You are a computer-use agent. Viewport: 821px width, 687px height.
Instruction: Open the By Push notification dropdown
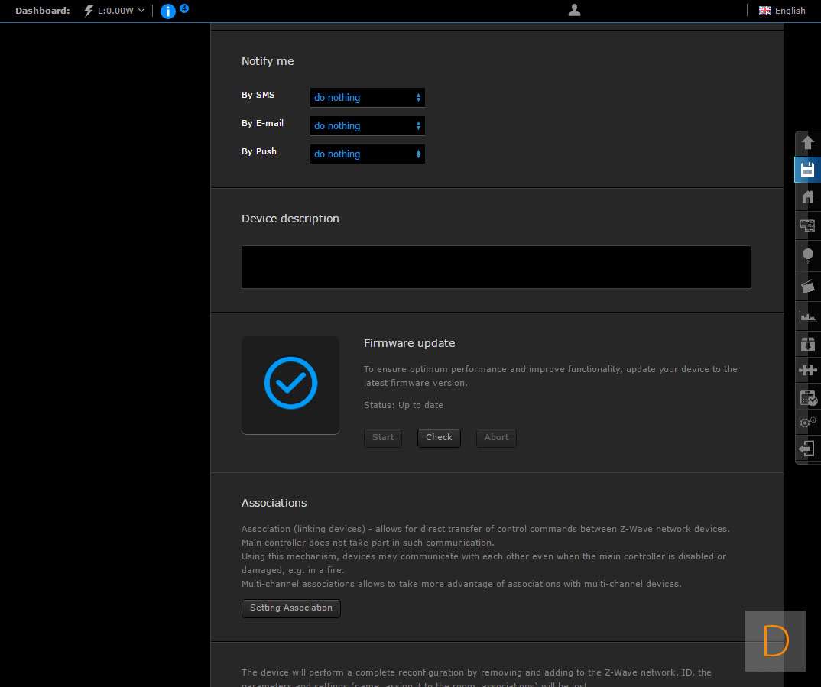coord(367,154)
